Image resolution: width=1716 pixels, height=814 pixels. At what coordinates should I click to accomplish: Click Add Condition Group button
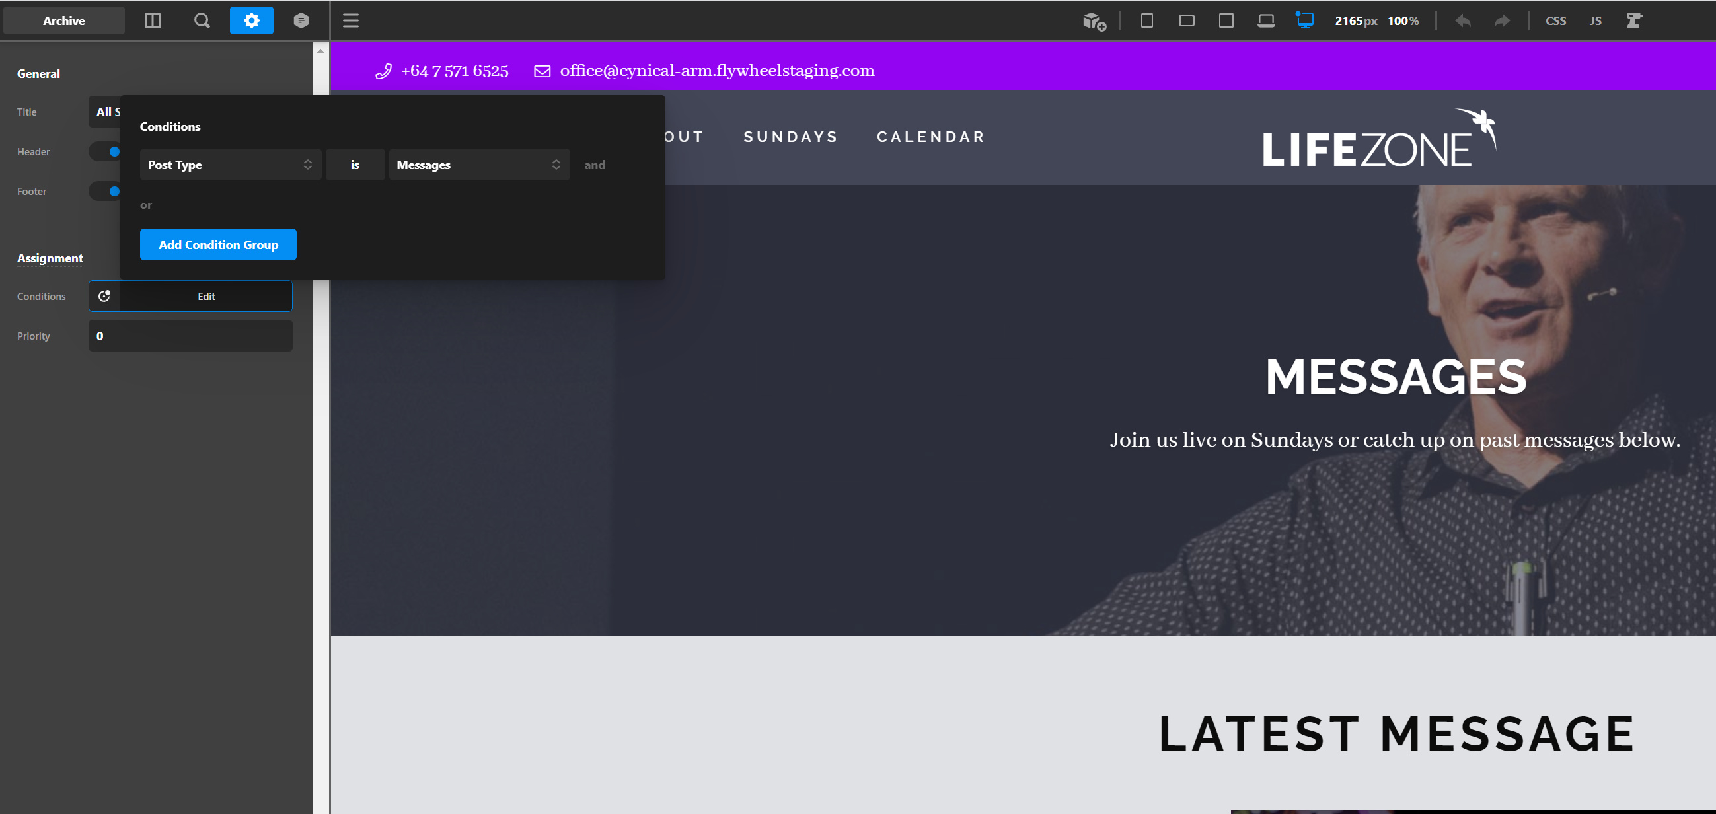tap(218, 244)
